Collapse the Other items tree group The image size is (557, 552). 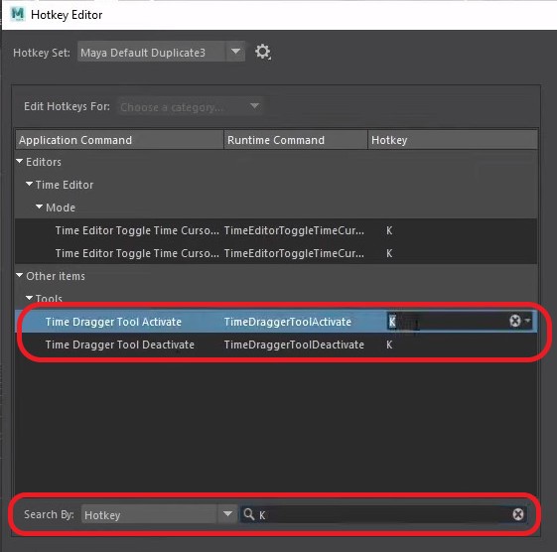click(x=20, y=275)
